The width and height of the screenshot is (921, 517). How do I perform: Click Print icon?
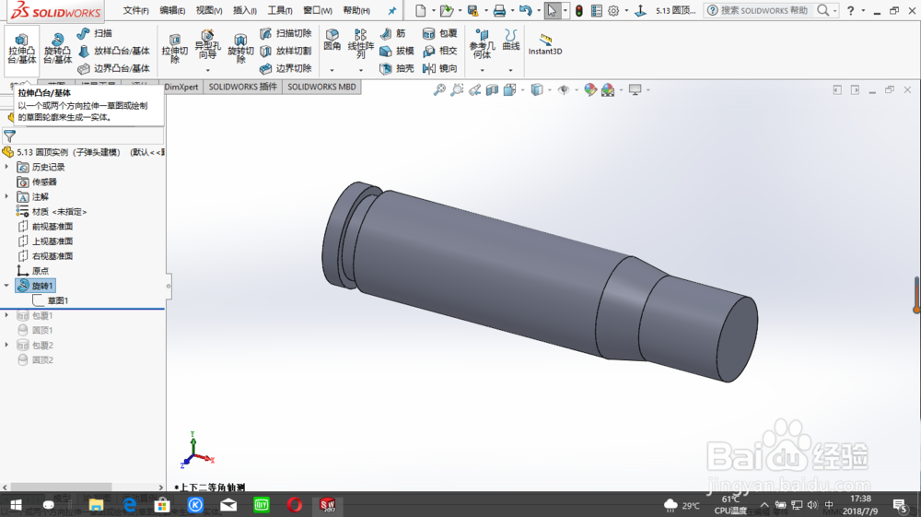click(x=499, y=10)
